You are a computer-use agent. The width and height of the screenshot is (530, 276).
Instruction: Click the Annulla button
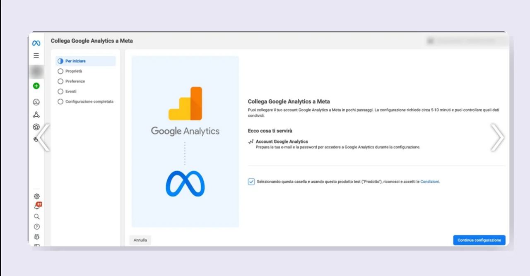[x=140, y=240]
